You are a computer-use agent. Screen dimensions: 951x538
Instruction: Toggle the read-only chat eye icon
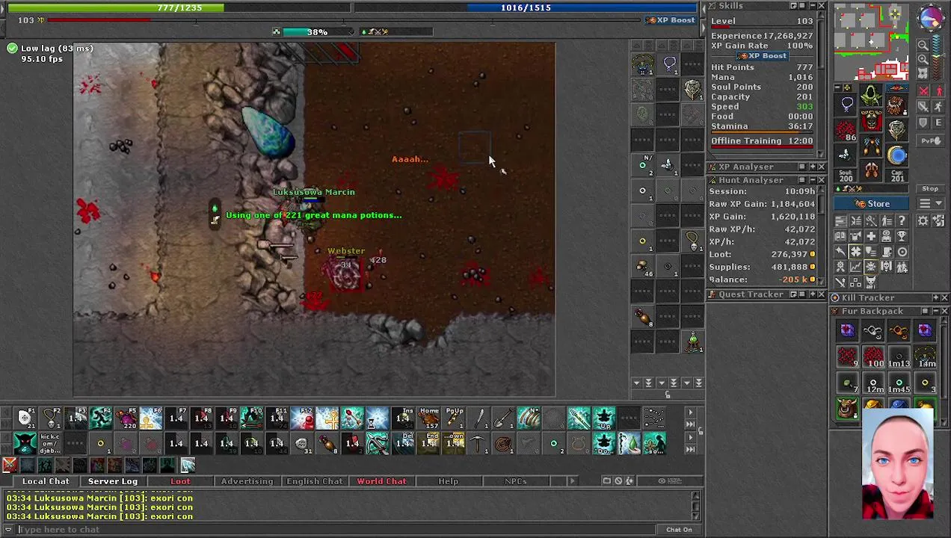670,480
